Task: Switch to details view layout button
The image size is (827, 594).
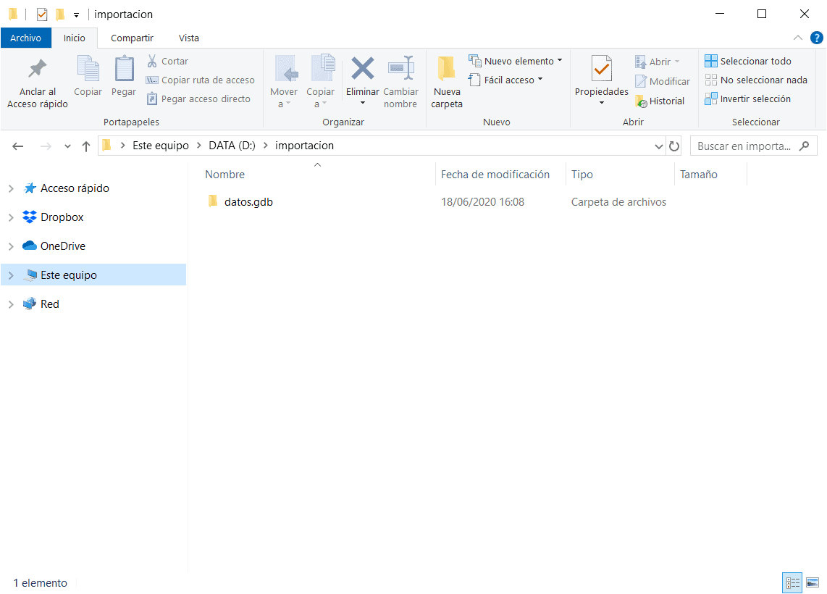Action: point(792,582)
